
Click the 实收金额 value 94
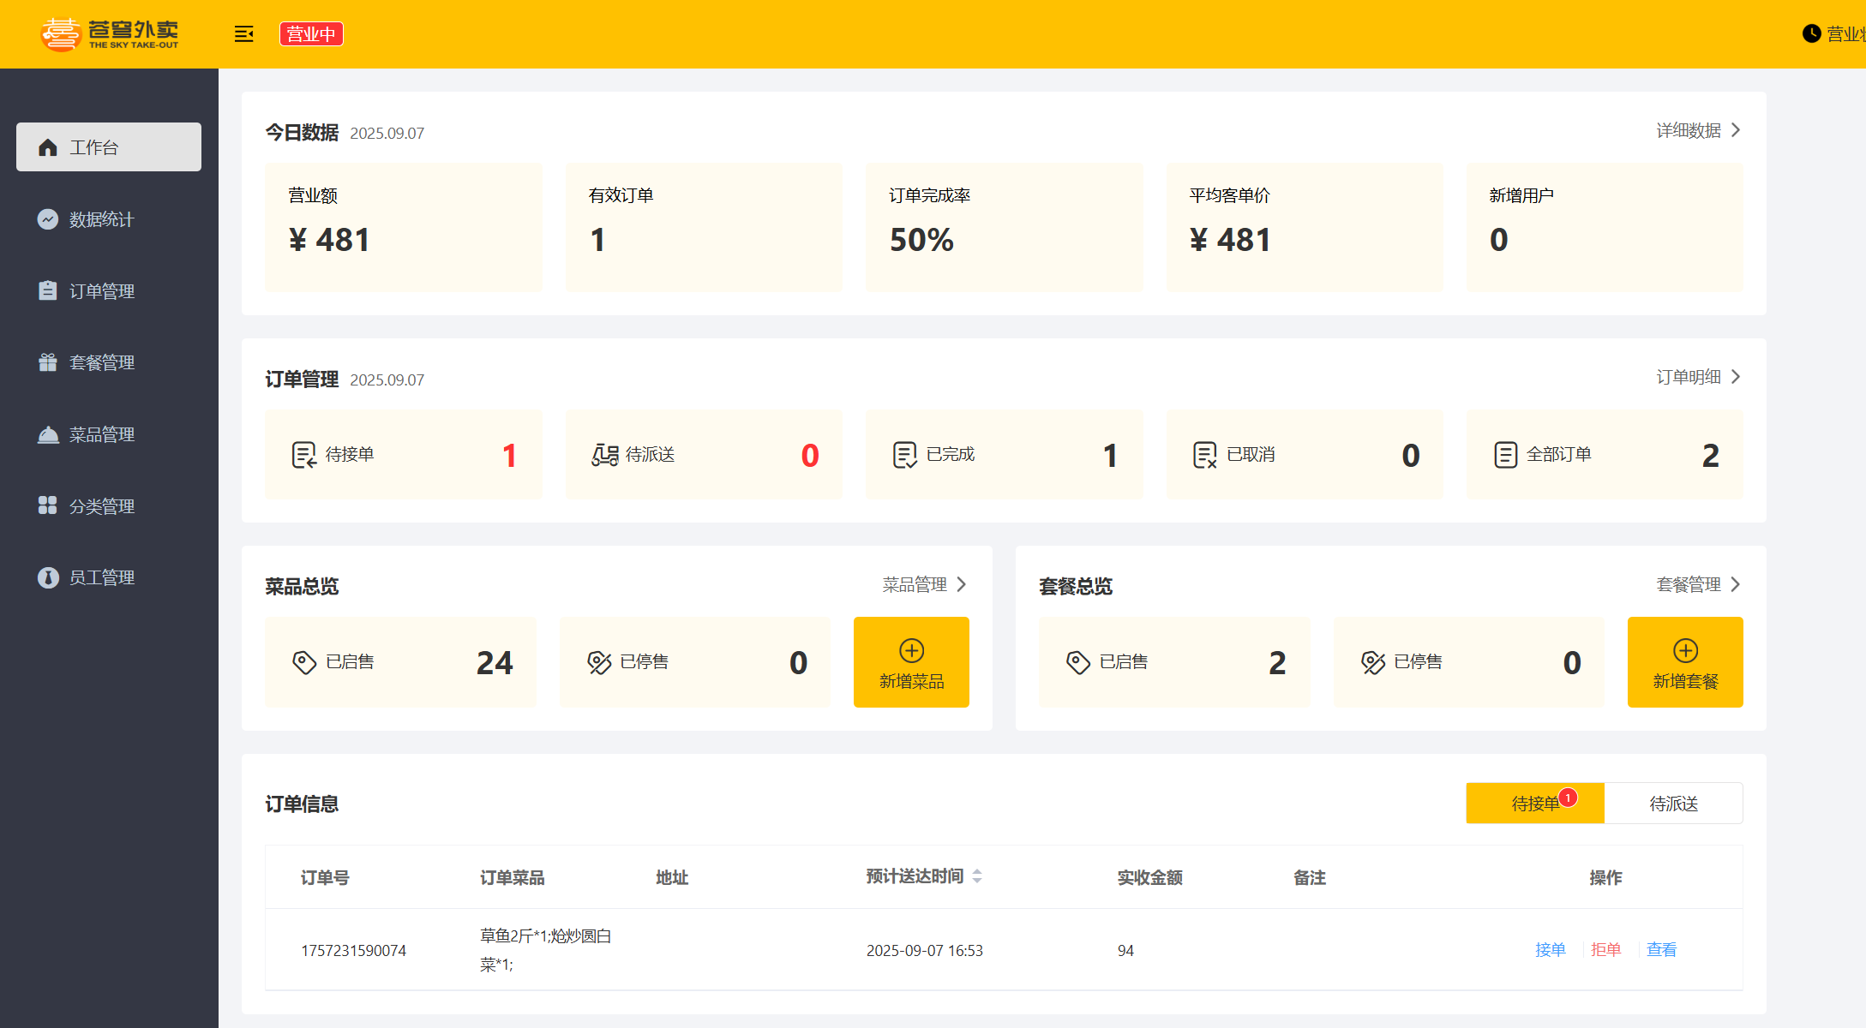[1125, 950]
